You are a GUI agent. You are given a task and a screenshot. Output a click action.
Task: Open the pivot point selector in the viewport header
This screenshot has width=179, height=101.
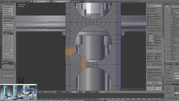pyautogui.click(x=50, y=92)
